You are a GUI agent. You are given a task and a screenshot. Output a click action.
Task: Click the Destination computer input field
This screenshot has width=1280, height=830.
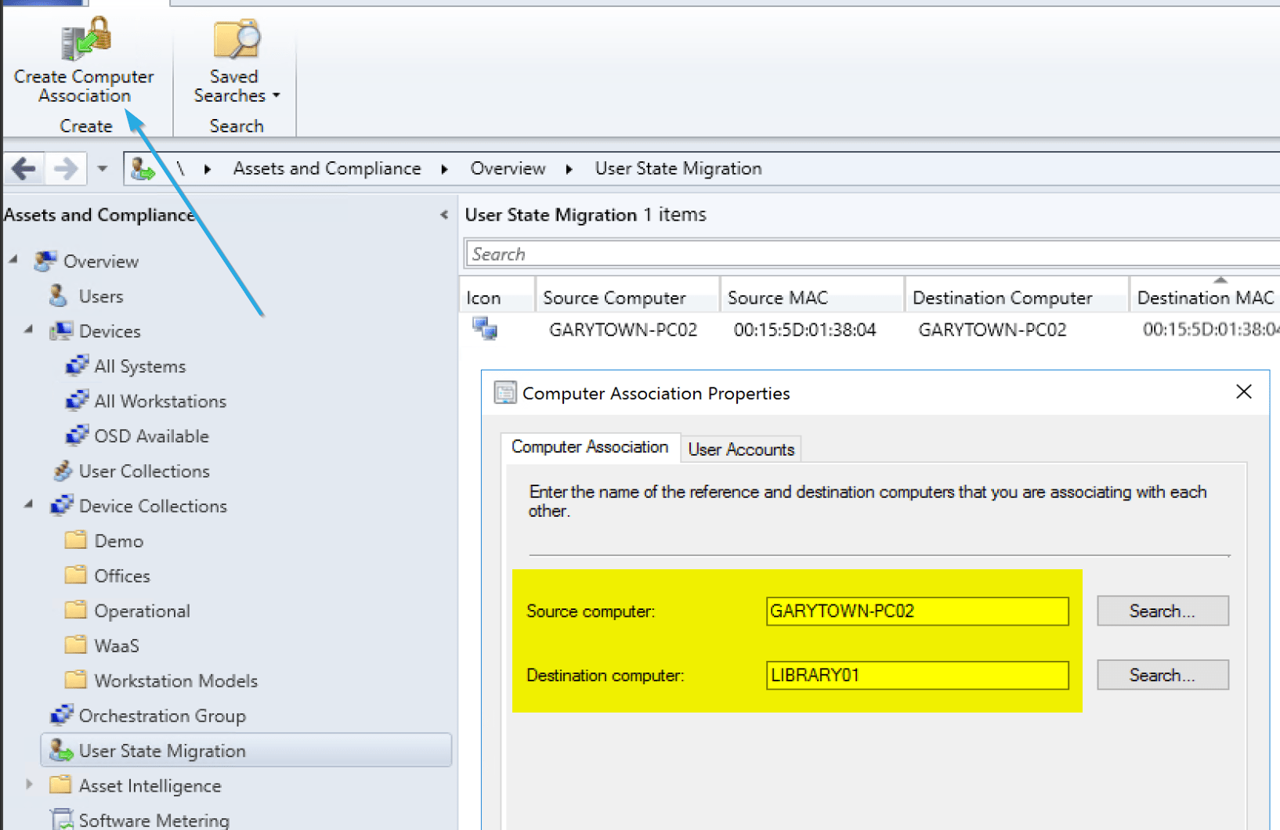917,675
